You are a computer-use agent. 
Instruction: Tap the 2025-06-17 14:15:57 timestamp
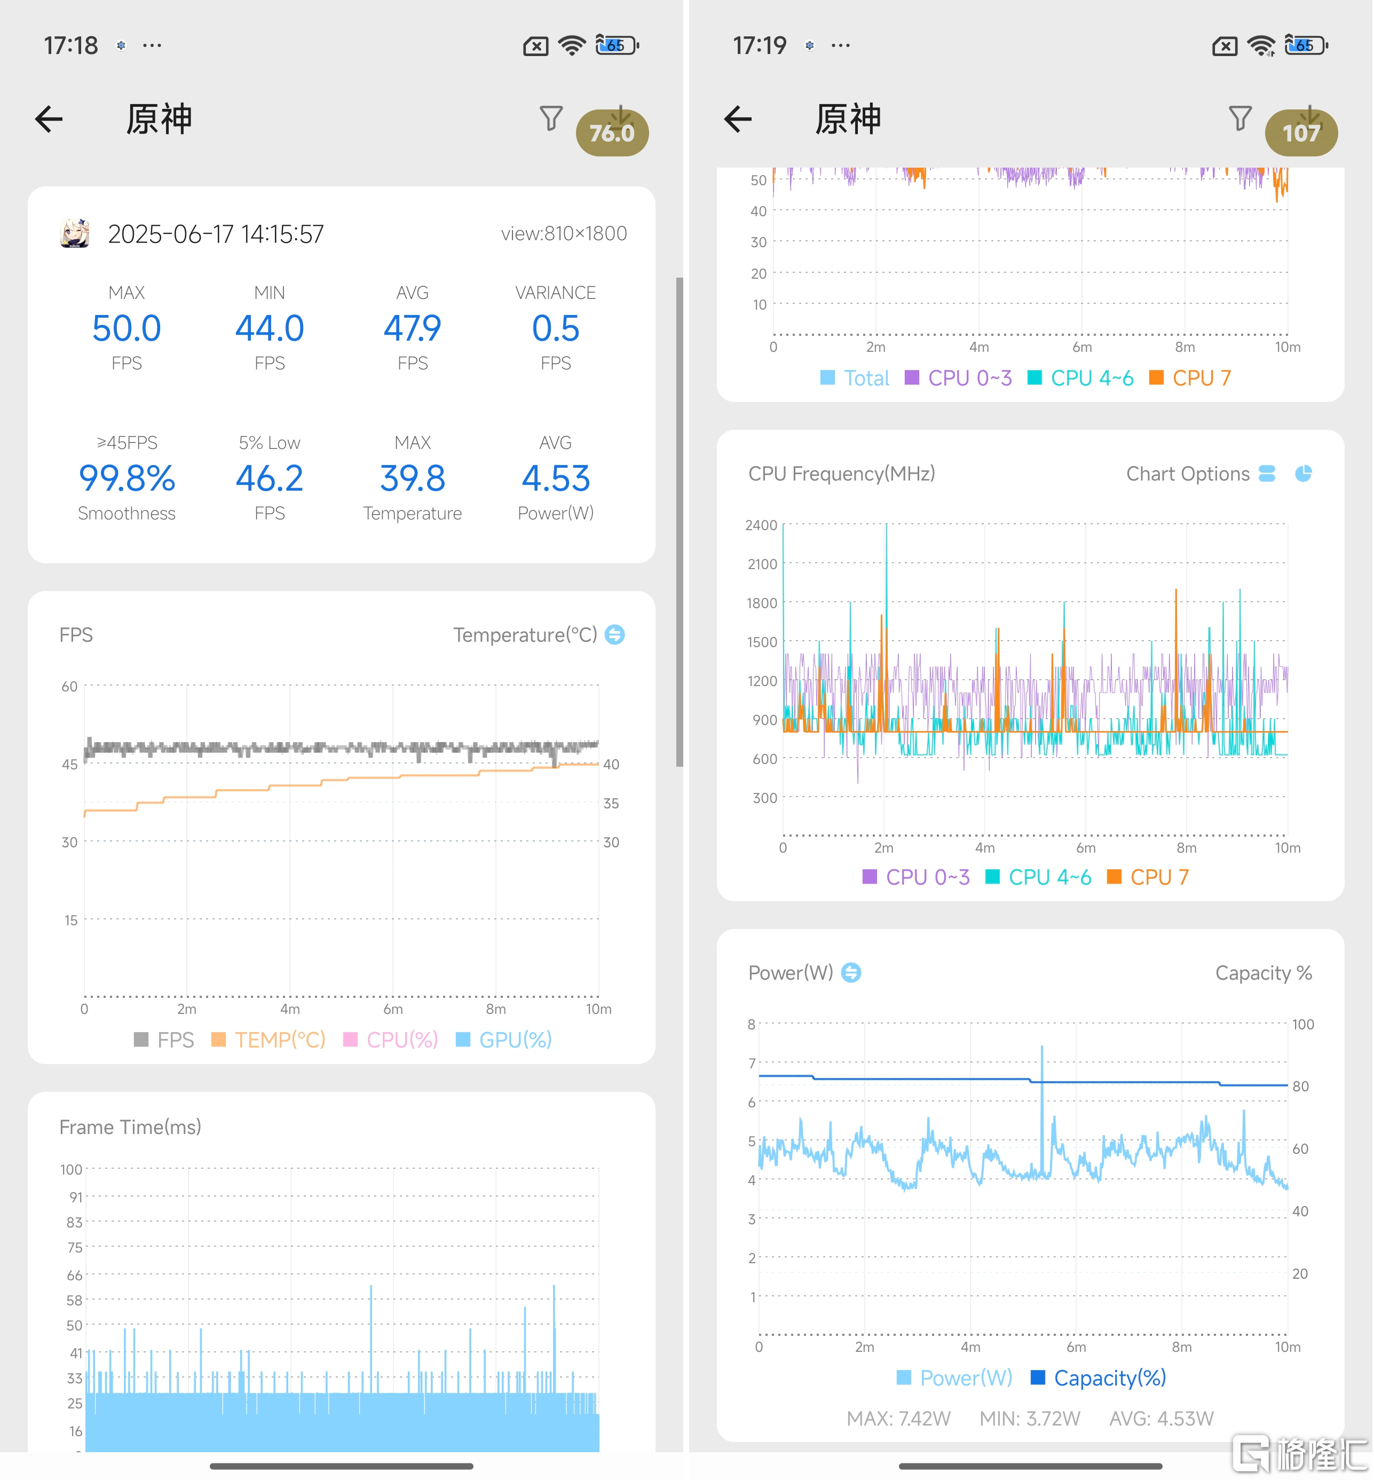[x=216, y=233]
